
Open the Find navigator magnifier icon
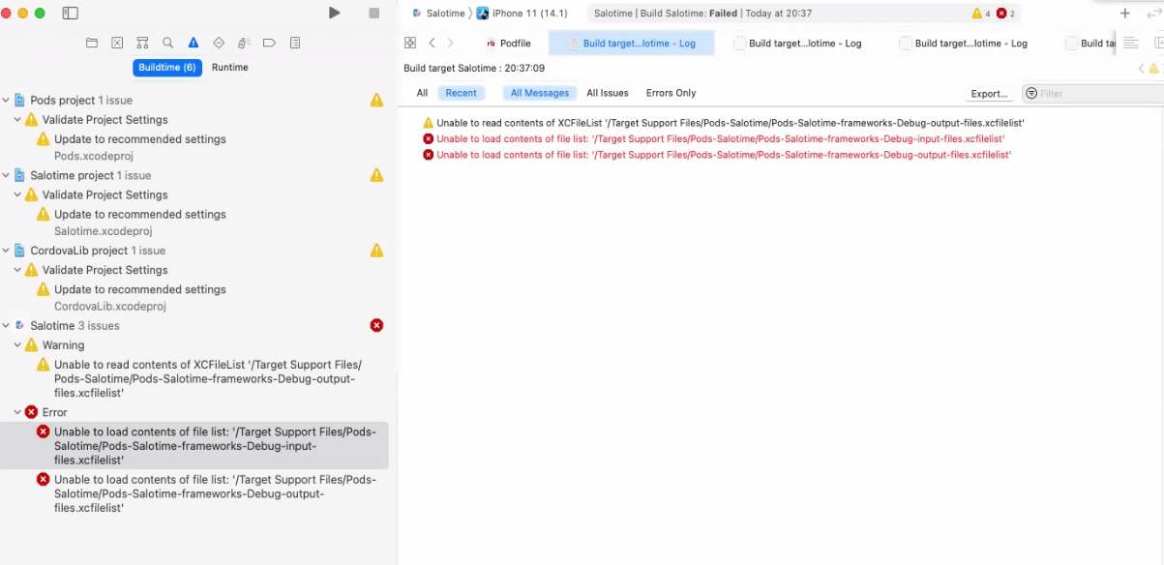(168, 43)
